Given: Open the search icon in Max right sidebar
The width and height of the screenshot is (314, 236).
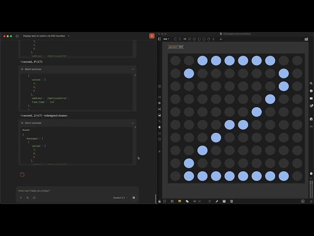Looking at the screenshot, I should 311,83.
